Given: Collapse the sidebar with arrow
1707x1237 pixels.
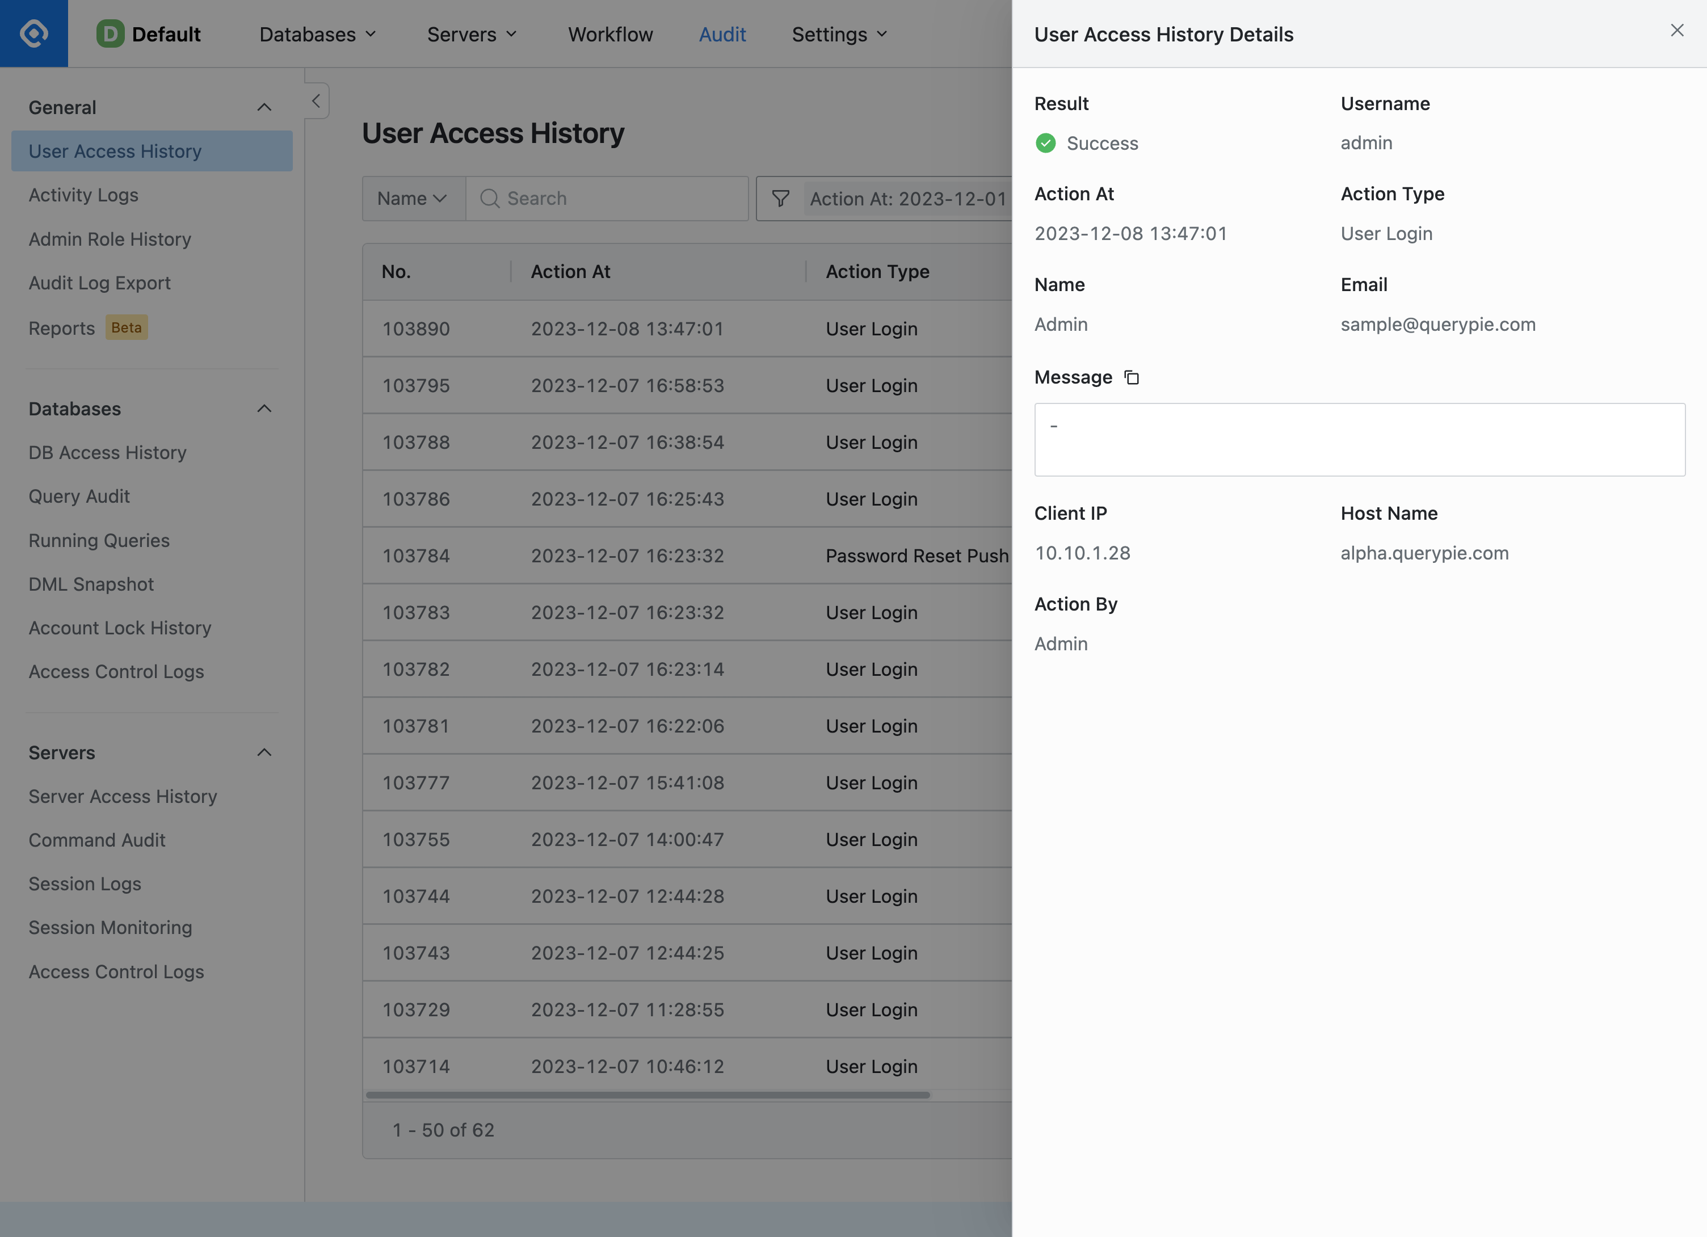Looking at the screenshot, I should click(x=316, y=101).
